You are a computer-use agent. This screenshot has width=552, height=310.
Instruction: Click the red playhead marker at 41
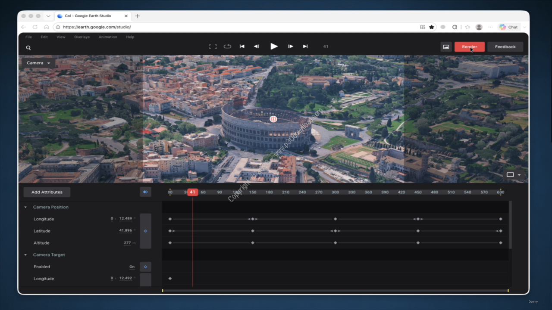(x=192, y=192)
